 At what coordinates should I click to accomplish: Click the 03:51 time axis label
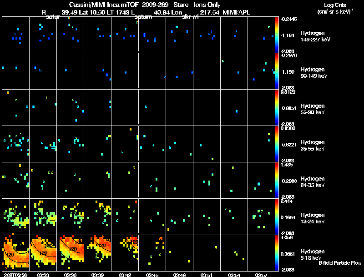(x=207, y=275)
